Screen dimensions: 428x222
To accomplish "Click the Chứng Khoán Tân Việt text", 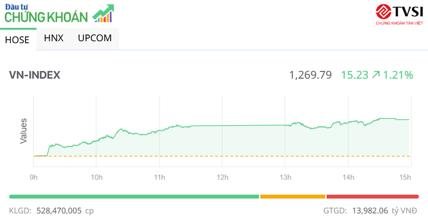I will [x=398, y=23].
